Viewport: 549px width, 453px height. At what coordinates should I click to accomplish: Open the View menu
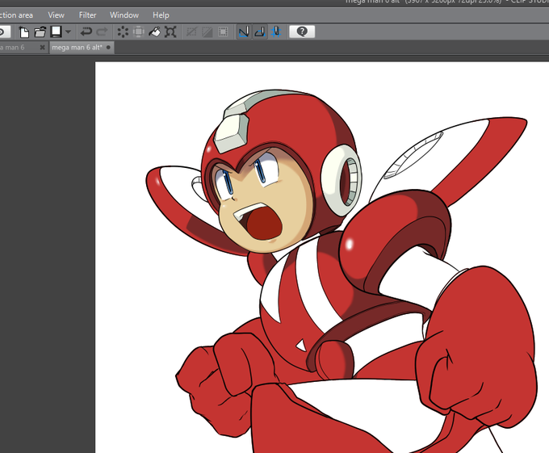pos(56,15)
